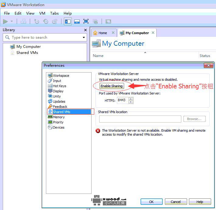The image size is (216, 210).
Task: Click the Revert to Snapshot toolbar icon
Action: click(46, 22)
